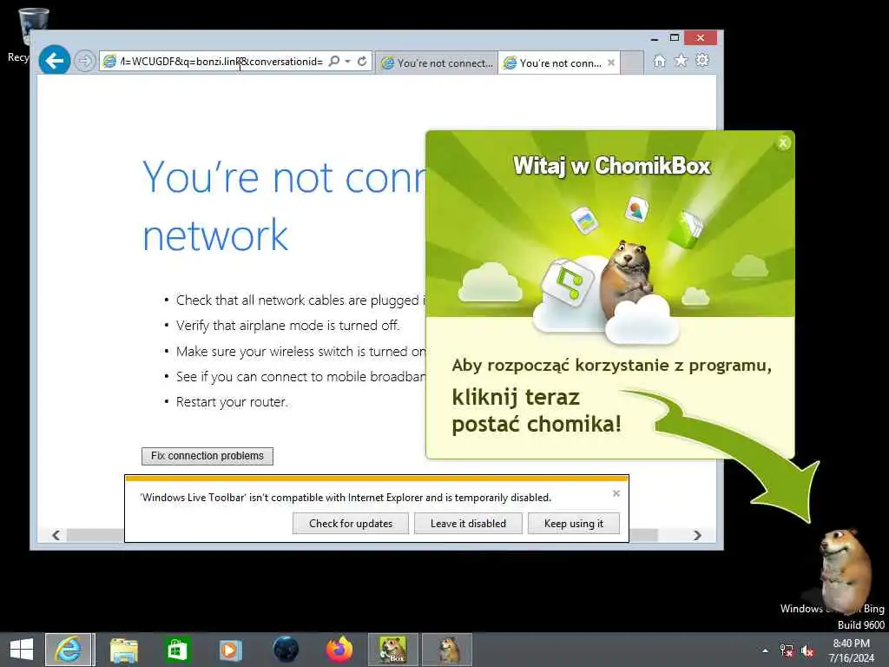
Task: Open Favorites with the star icon
Action: pyautogui.click(x=681, y=61)
